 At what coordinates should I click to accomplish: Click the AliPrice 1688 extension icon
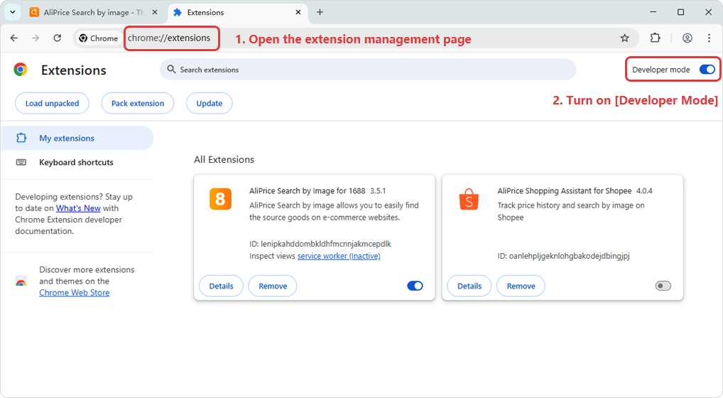[x=220, y=199]
